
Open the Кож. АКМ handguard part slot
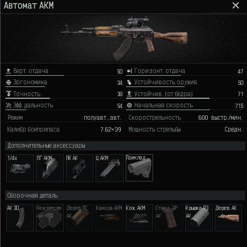[139, 217]
